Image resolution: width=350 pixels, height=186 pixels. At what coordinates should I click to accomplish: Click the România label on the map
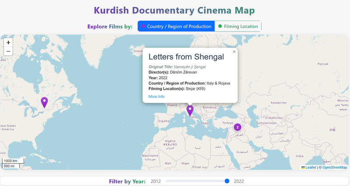[x=209, y=107]
